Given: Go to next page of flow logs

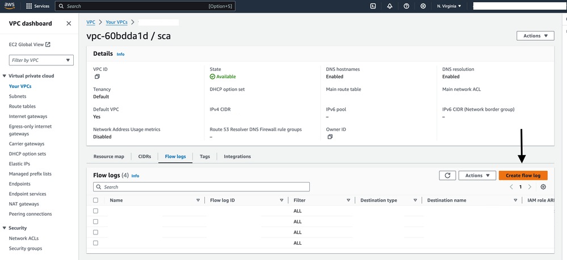Looking at the screenshot, I should coord(530,187).
